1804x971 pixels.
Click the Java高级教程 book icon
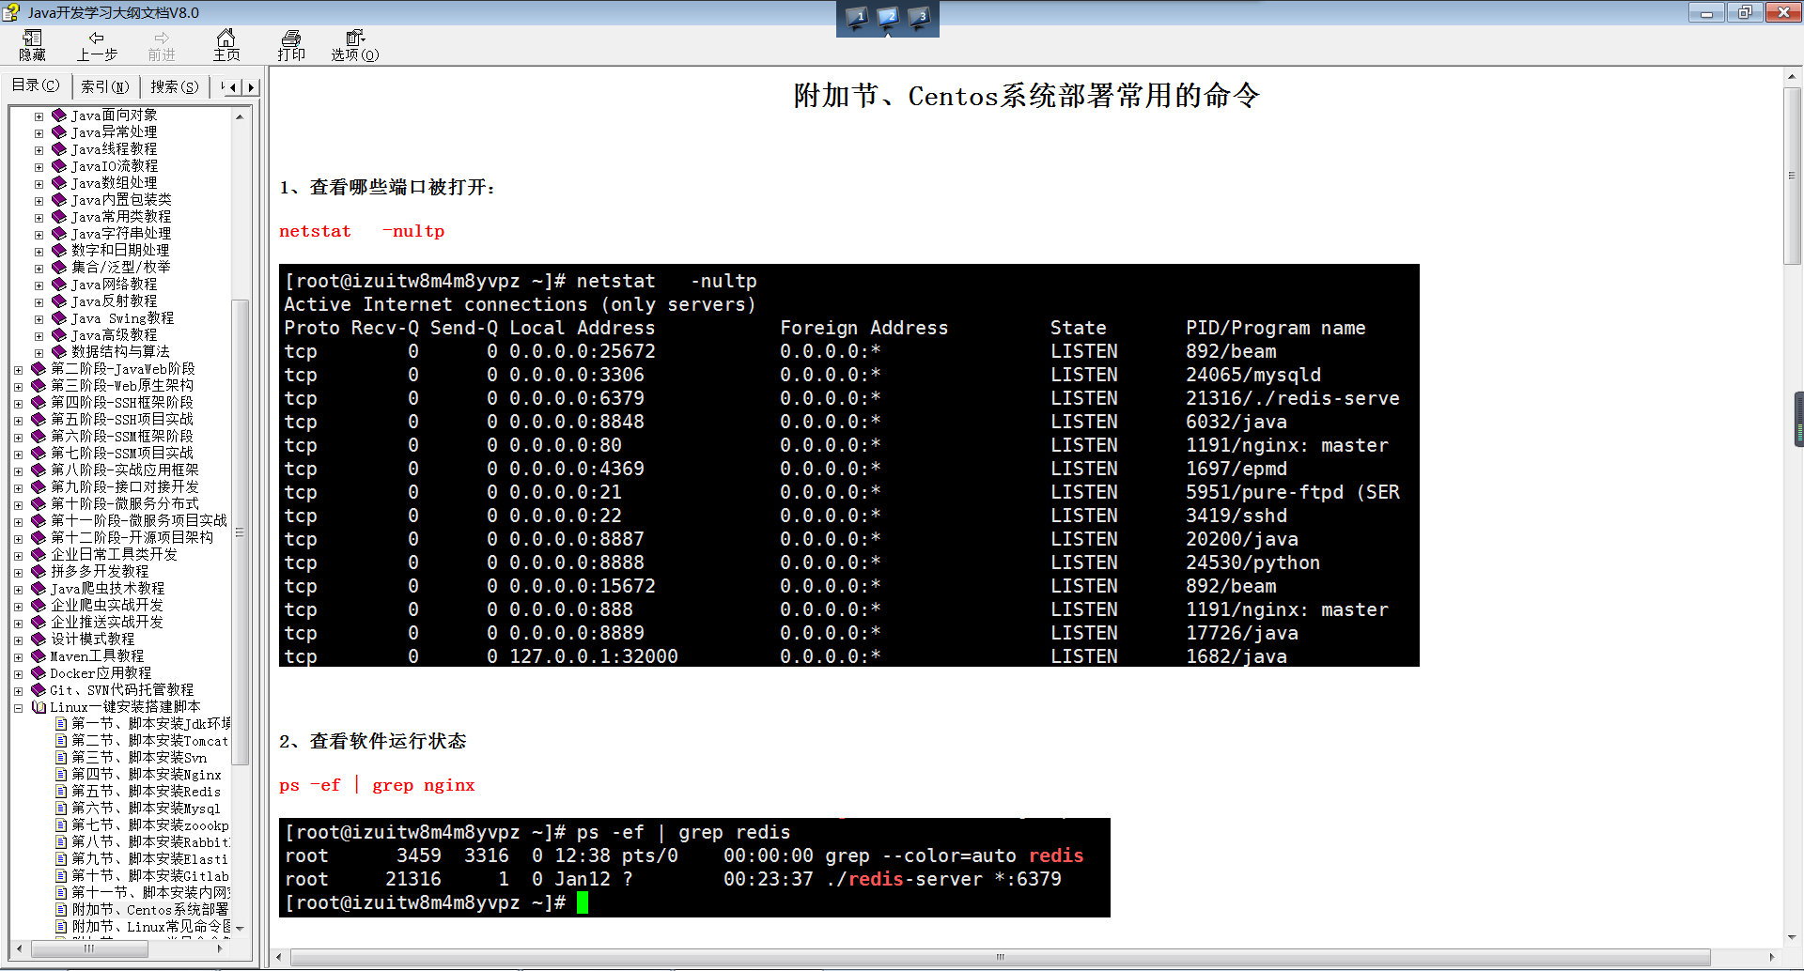[59, 334]
